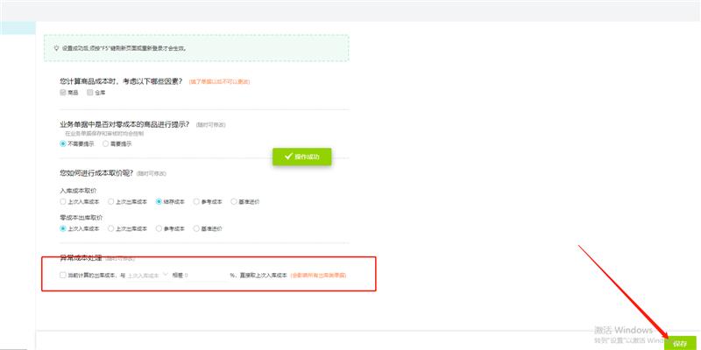Select 需要提示 for zero-cost goods
Screen dimensions: 701x350
point(104,143)
